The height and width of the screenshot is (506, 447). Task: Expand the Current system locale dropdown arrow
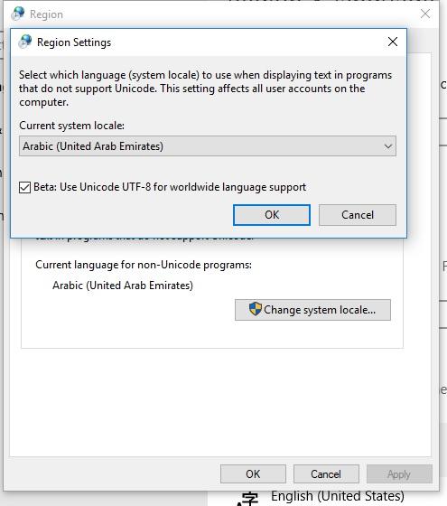tap(388, 146)
